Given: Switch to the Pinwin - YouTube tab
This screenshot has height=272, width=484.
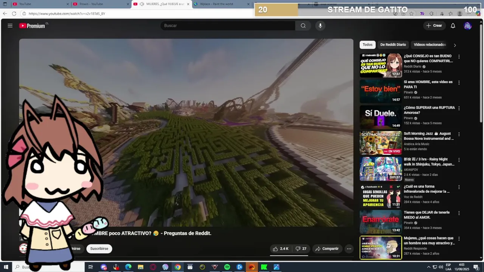Looking at the screenshot, I should [x=100, y=4].
